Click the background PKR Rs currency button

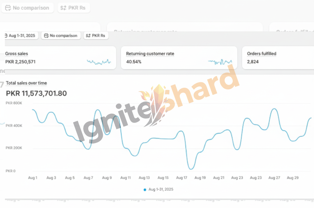coord(74,8)
